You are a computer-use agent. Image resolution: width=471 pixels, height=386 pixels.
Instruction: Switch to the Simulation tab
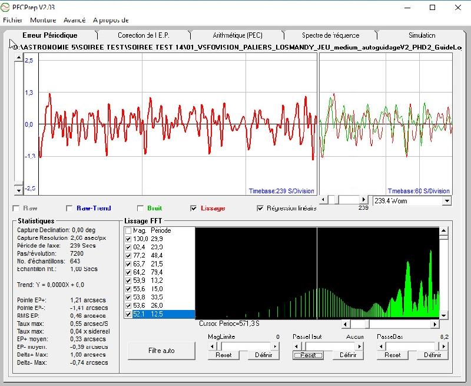point(422,35)
